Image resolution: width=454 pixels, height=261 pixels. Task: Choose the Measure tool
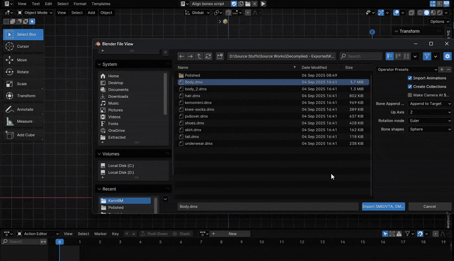pos(23,121)
